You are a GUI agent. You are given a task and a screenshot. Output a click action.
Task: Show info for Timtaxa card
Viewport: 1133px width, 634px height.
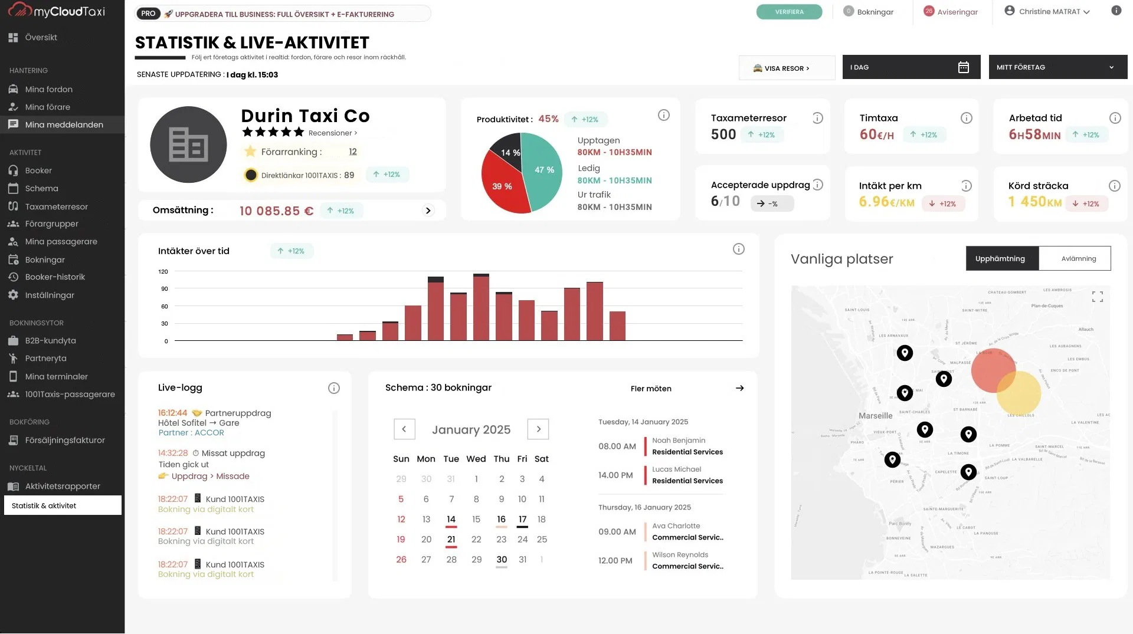coord(967,118)
